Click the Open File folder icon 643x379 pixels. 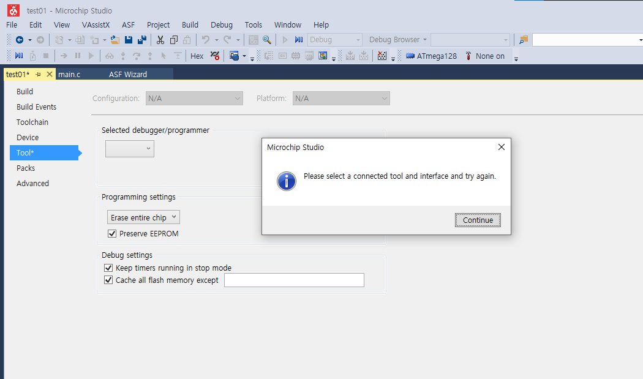(x=115, y=40)
